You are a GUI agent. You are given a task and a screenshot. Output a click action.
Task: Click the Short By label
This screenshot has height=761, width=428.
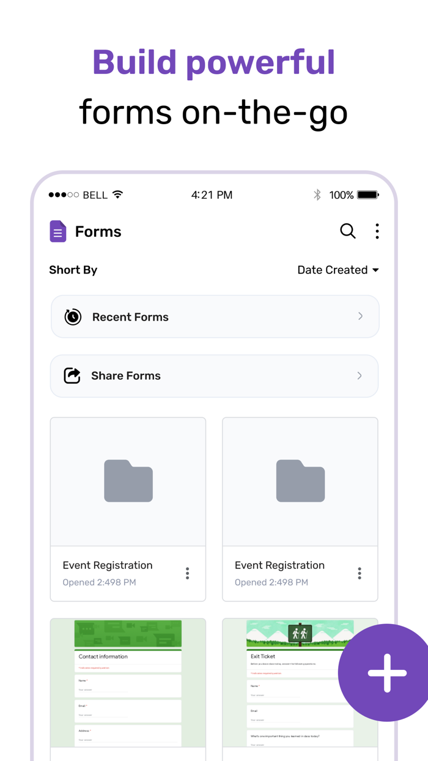[x=73, y=270]
